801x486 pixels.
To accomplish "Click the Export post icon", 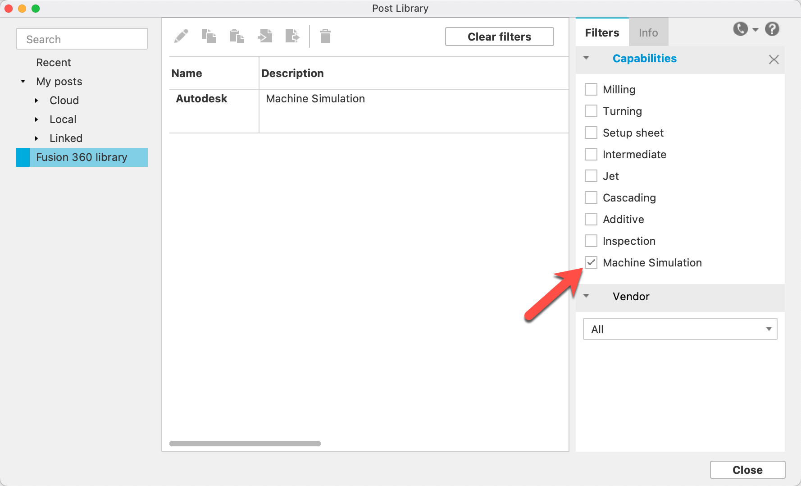I will coord(293,36).
